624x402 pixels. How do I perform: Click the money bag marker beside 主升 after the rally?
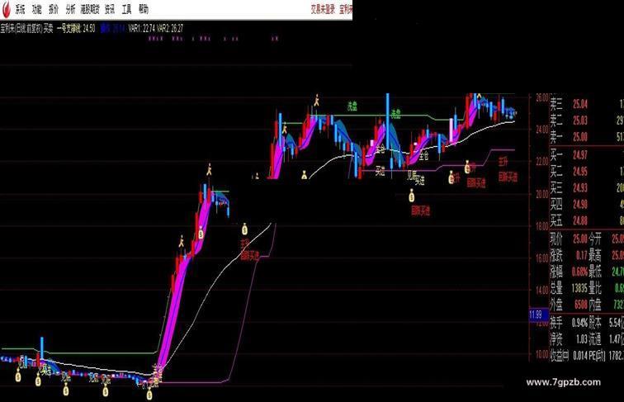244,229
